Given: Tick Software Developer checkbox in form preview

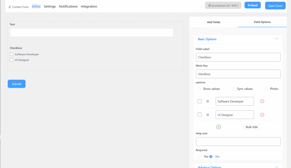Looking at the screenshot, I should pyautogui.click(x=12, y=54).
